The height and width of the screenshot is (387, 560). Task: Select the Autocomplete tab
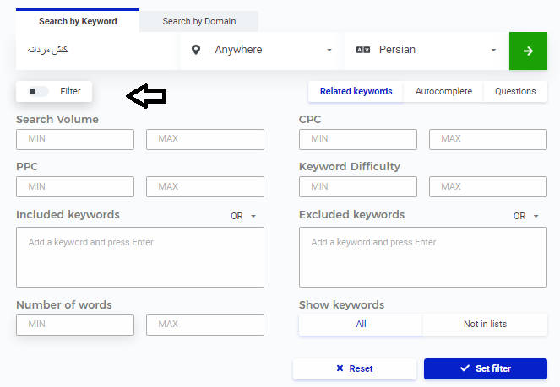tap(443, 91)
